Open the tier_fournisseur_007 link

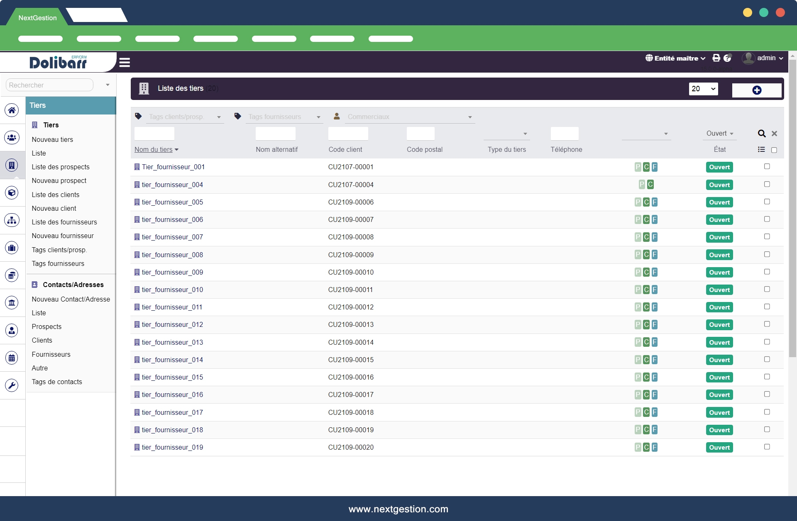(172, 237)
